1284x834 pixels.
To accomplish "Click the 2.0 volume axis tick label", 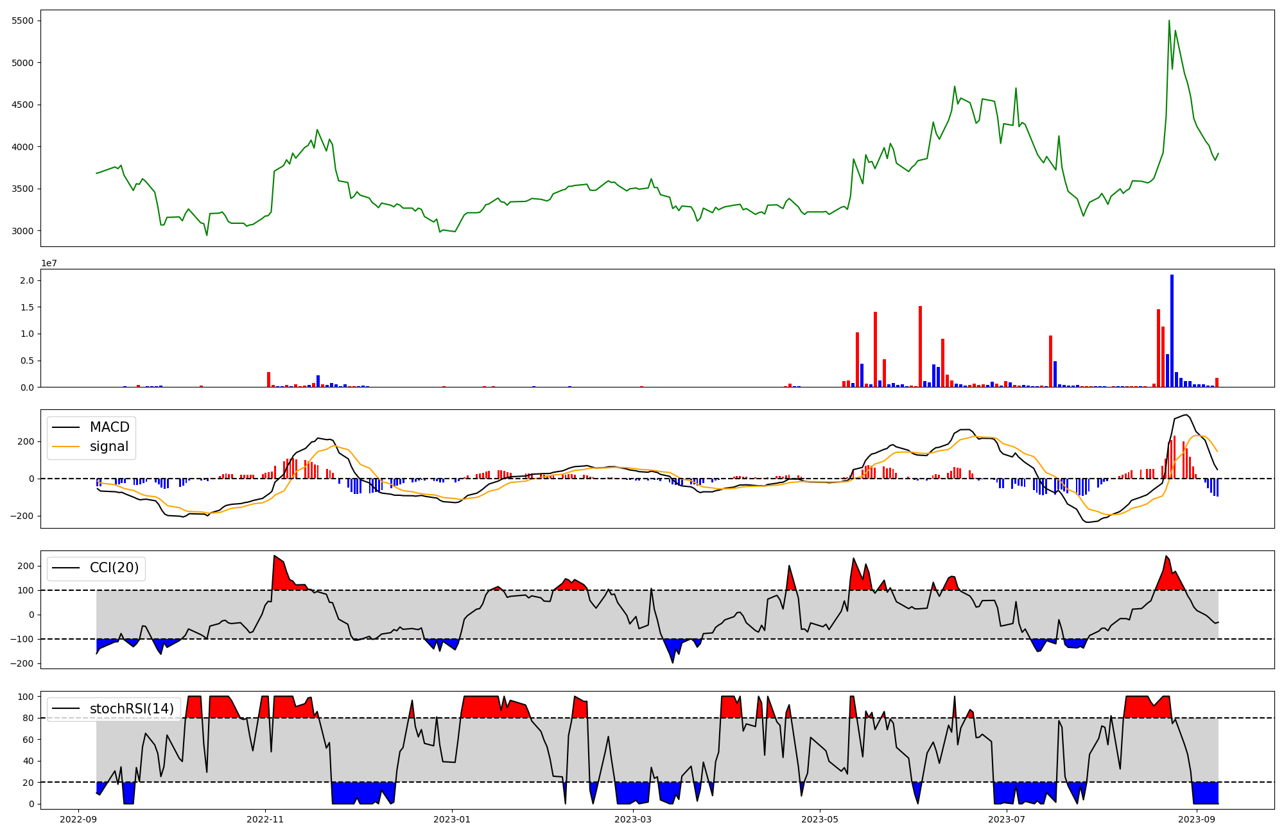I will (27, 280).
